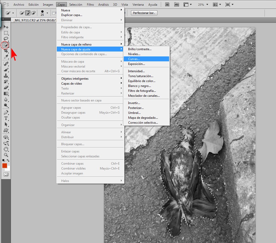
Task: Click the Perfeccionar borde button
Action: click(x=144, y=13)
